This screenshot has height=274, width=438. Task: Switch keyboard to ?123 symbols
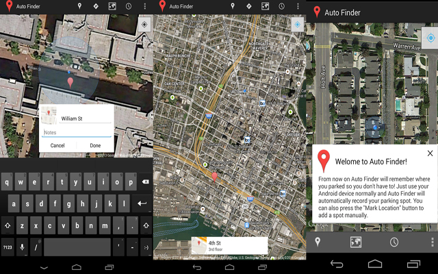pos(8,247)
